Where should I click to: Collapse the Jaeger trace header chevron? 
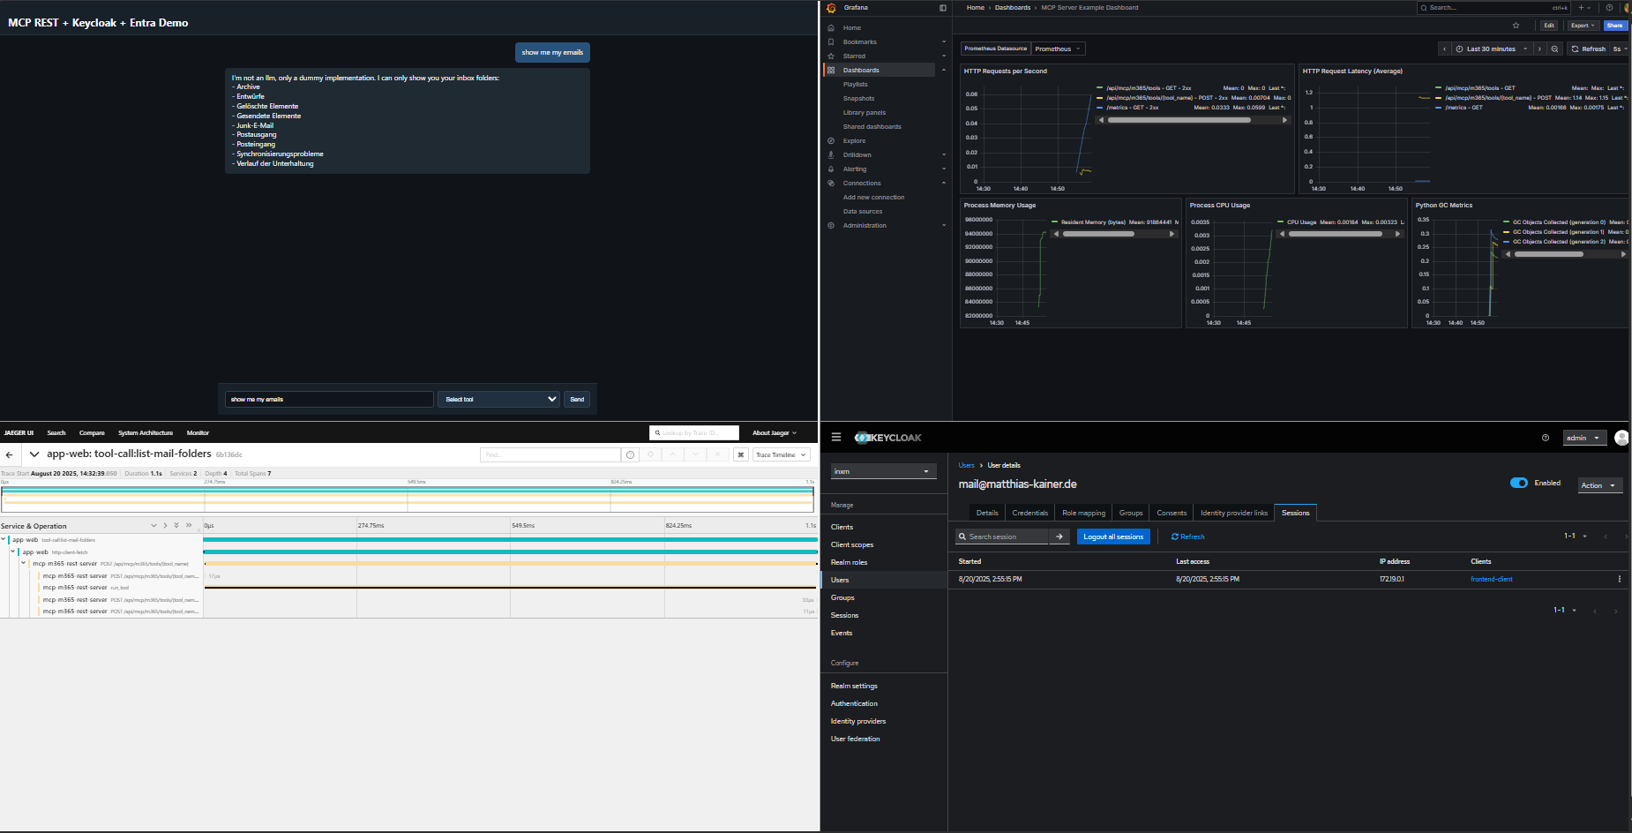(x=34, y=454)
